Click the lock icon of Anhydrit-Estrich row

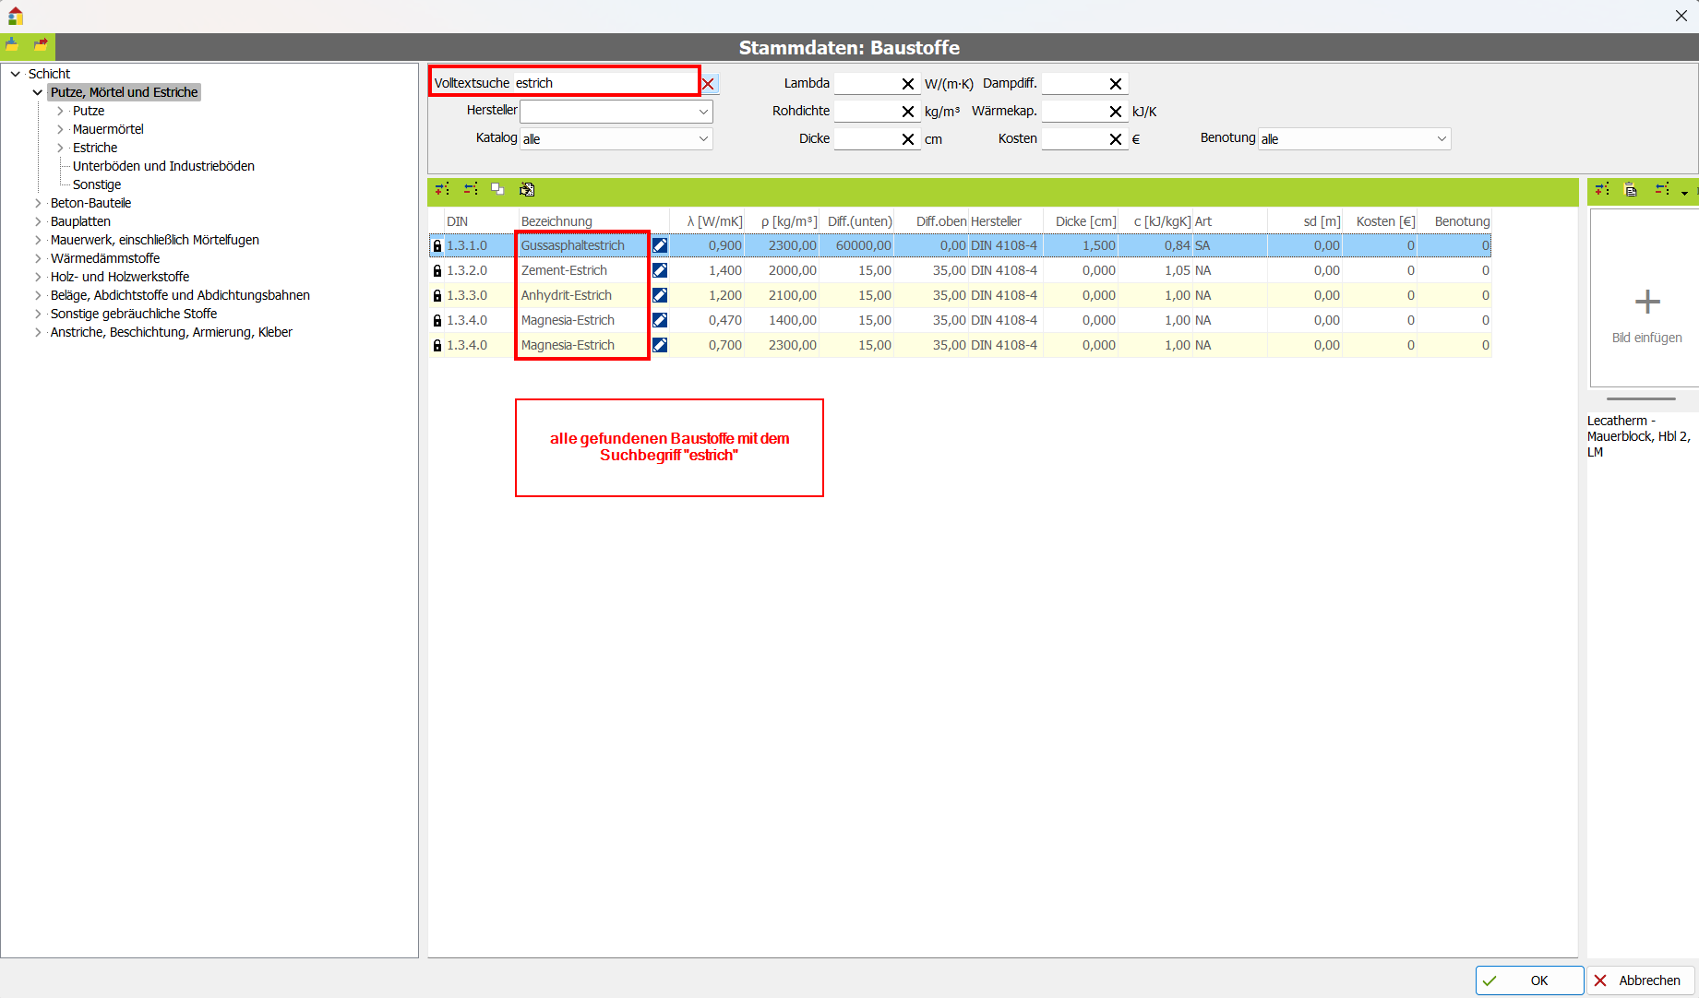(x=437, y=296)
